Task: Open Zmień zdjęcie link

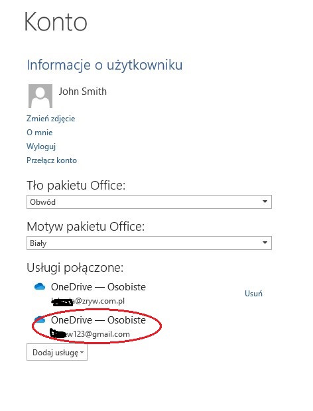Action: [51, 119]
